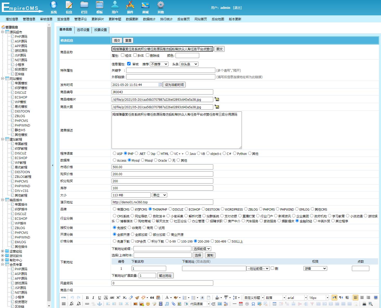Expand the 运营经验 tree node

pos(3,251)
